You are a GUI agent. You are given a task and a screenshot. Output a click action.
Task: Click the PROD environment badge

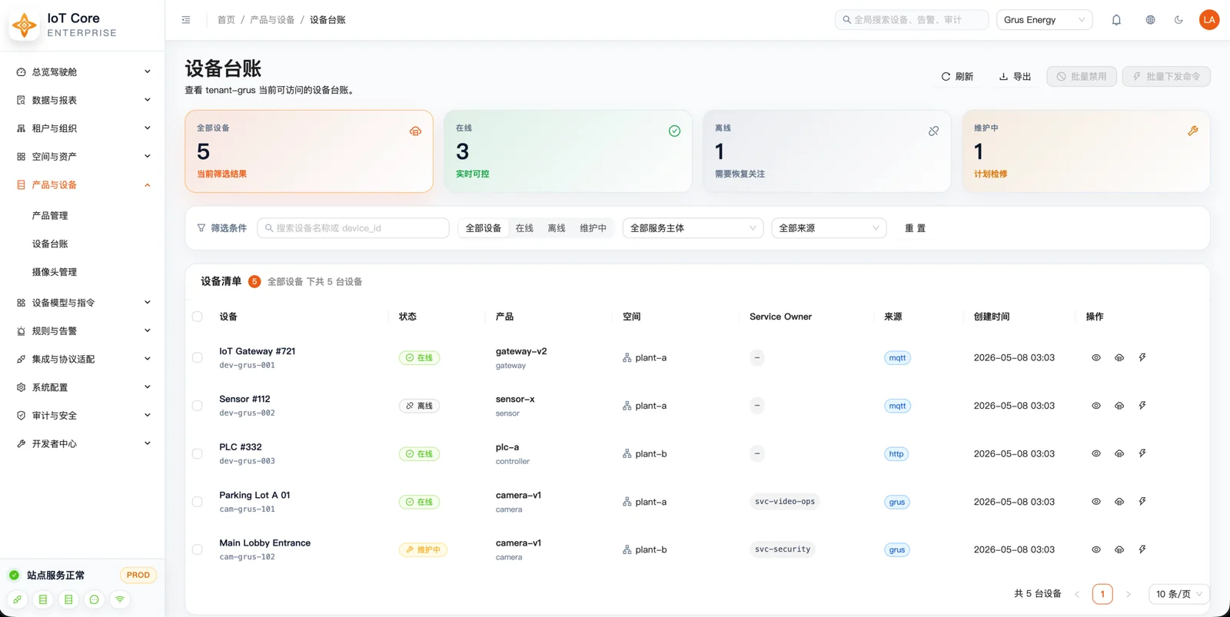pyautogui.click(x=138, y=576)
